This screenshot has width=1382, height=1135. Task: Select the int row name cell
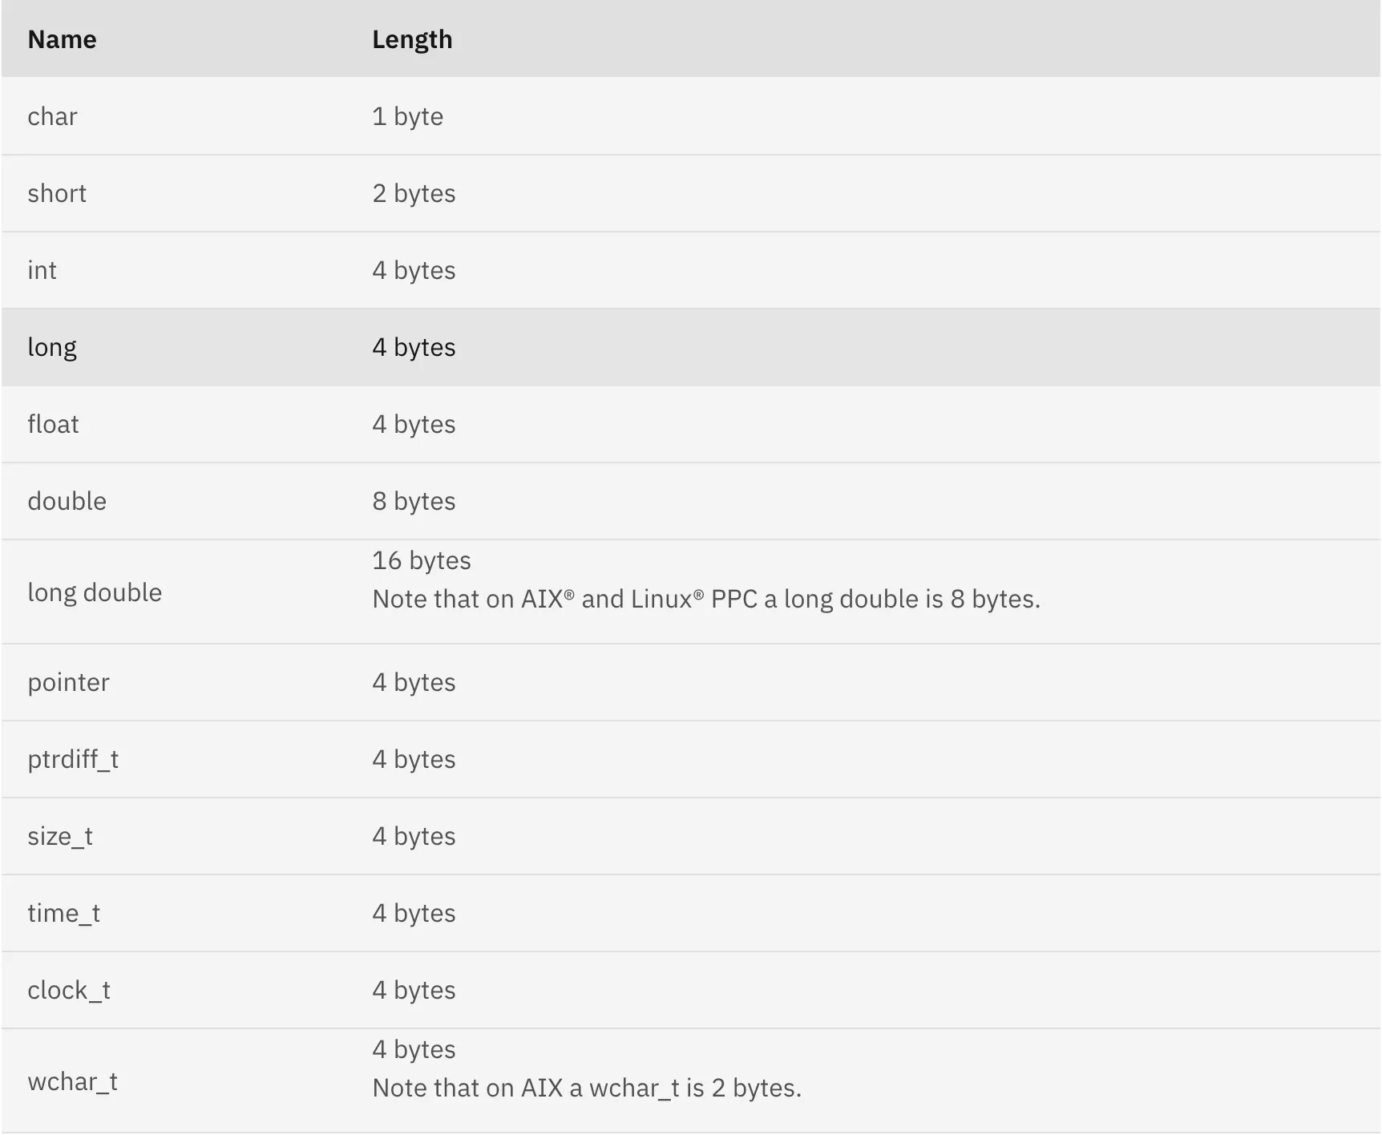tap(42, 270)
